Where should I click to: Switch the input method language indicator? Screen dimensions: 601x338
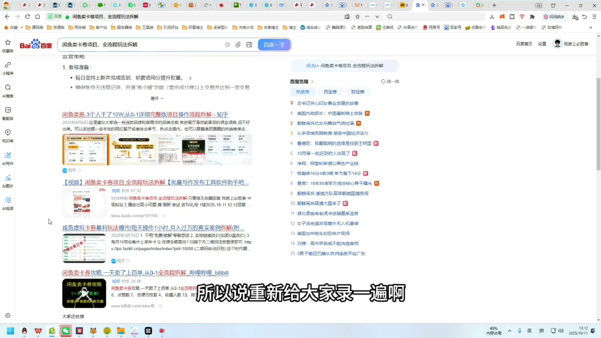point(529,332)
